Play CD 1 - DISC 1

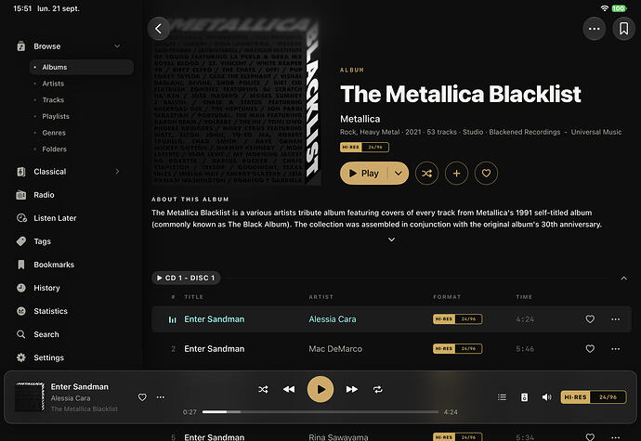pyautogui.click(x=186, y=278)
